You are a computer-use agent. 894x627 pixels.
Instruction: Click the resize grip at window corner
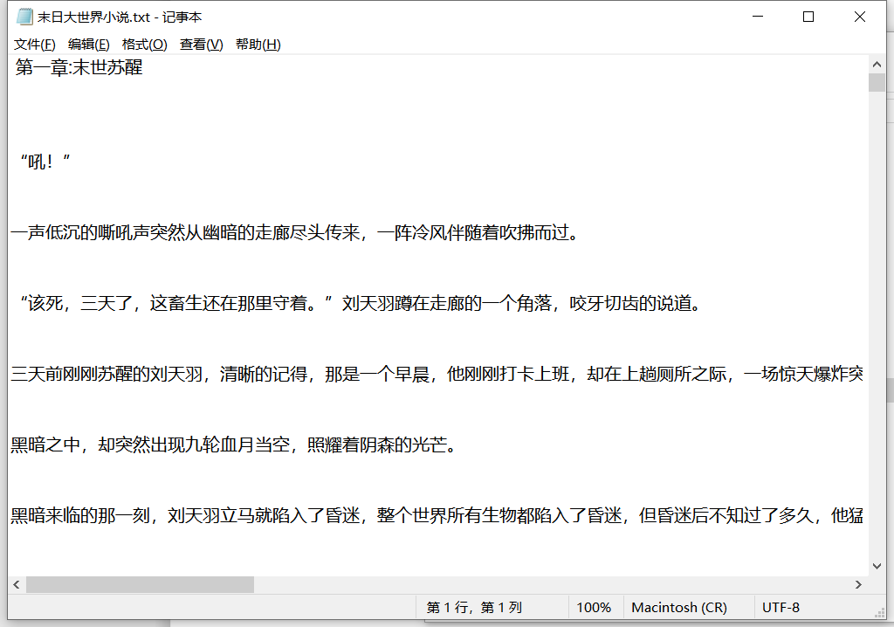[x=880, y=613]
